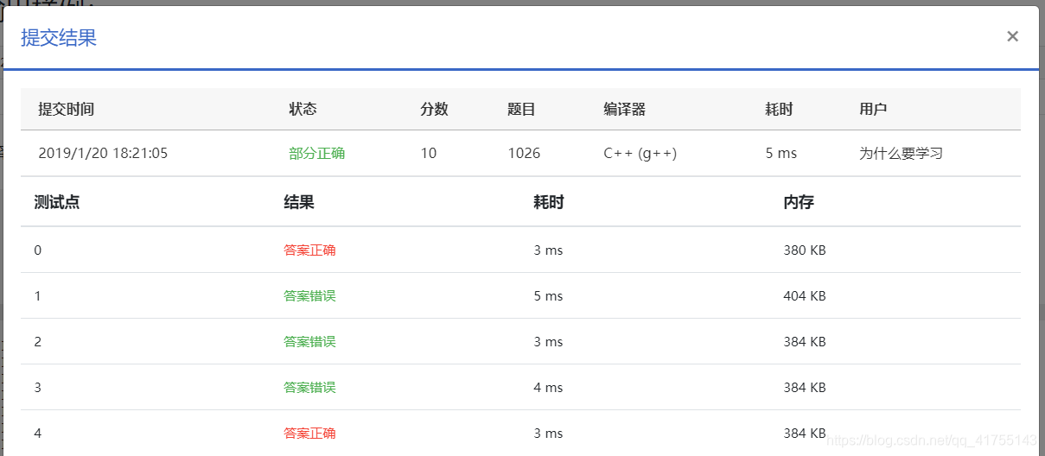Click the 耗时 header in the submission table
The image size is (1045, 456).
779,110
